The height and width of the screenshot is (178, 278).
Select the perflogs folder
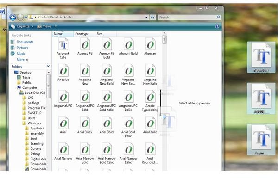click(x=31, y=103)
